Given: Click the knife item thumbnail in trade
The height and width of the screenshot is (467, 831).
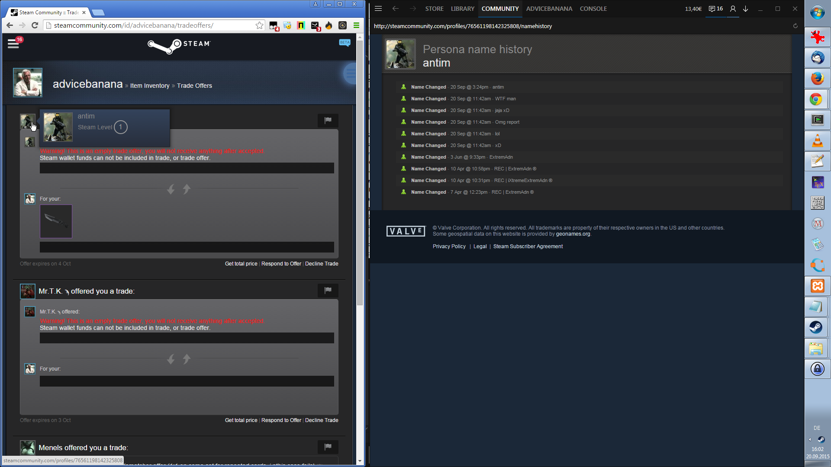Looking at the screenshot, I should pos(56,221).
